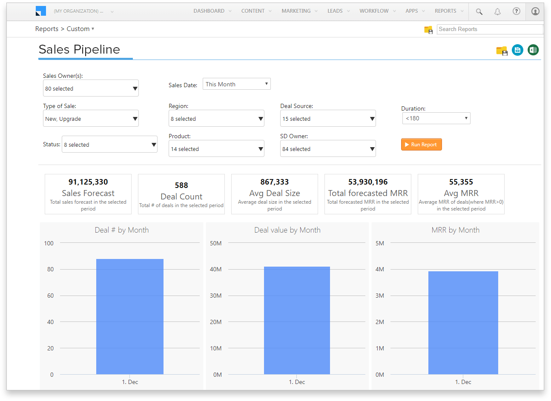Image resolution: width=551 pixels, height=401 pixels.
Task: Open the MARKETING menu
Action: (296, 11)
